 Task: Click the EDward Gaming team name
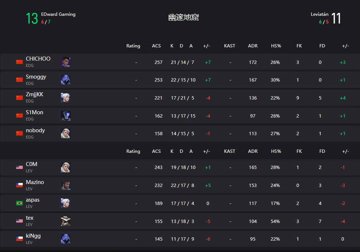click(x=58, y=14)
